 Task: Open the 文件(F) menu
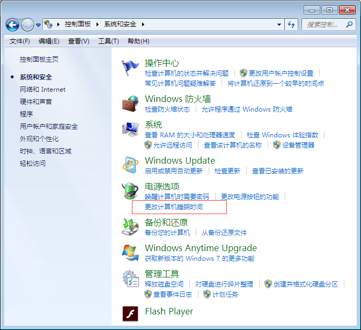point(19,41)
